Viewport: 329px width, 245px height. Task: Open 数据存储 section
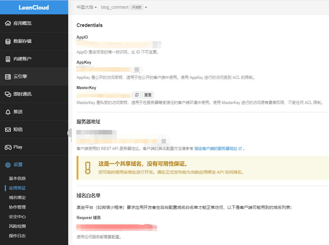point(34,41)
